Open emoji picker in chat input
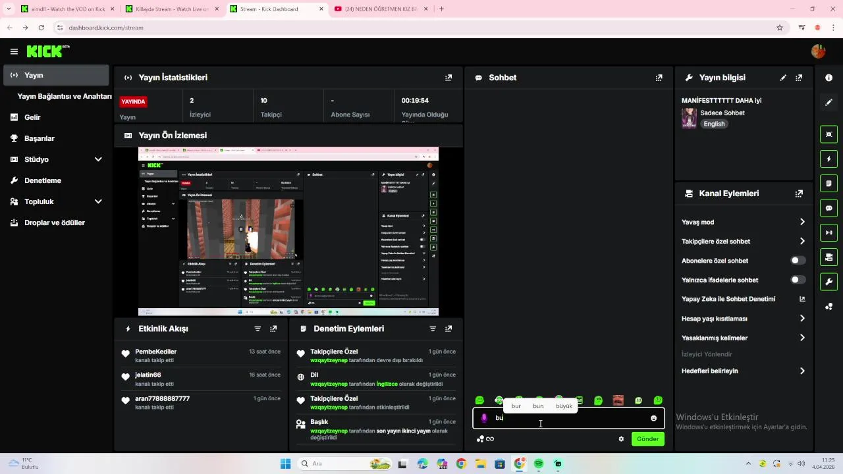 [653, 418]
